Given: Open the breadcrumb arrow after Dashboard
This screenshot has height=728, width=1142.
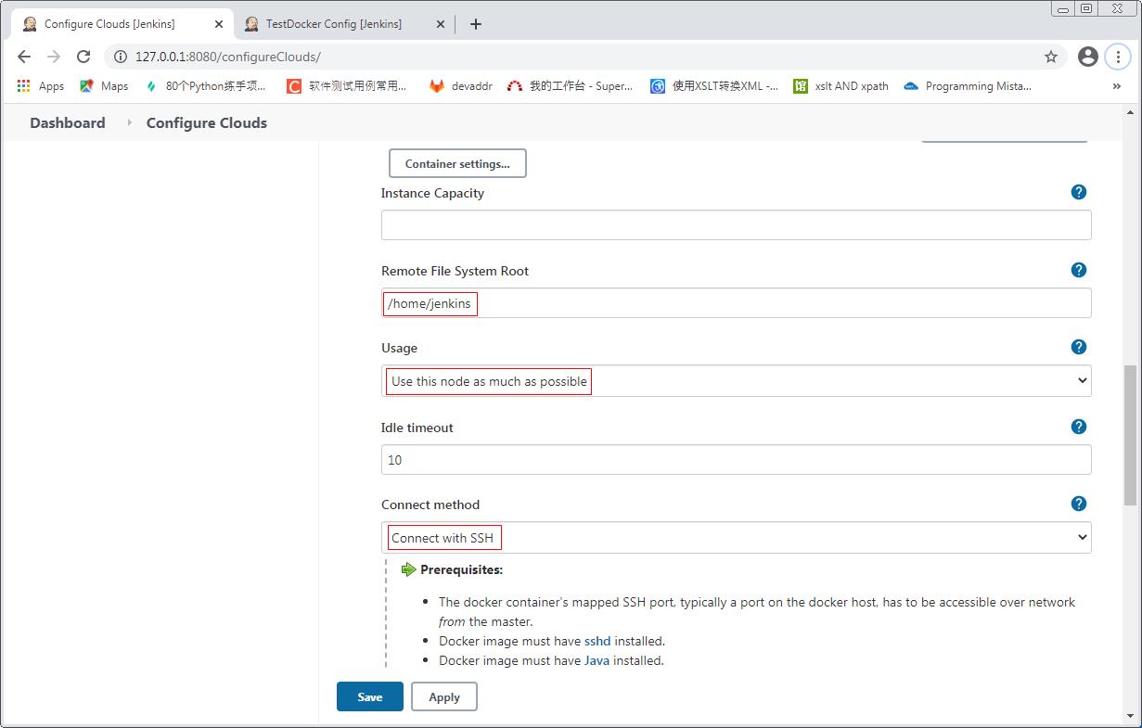Looking at the screenshot, I should coord(129,122).
